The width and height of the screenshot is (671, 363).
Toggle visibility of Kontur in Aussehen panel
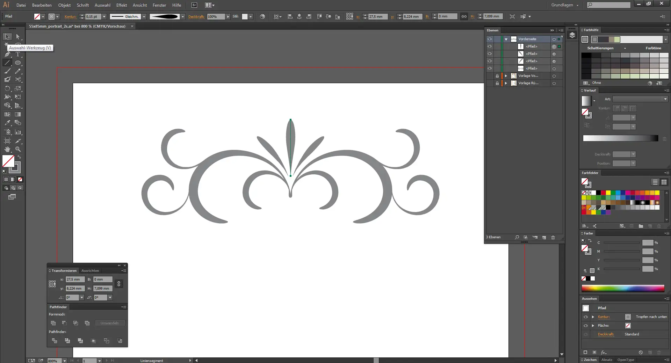click(x=586, y=317)
